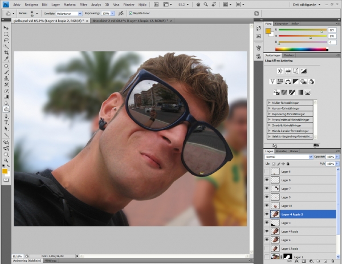This screenshot has height=264, width=342.
Task: Open the Hand tool in application bar
Action: [x=198, y=5]
